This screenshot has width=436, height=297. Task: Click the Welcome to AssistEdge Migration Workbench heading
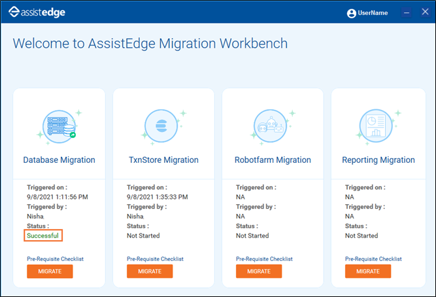(150, 44)
